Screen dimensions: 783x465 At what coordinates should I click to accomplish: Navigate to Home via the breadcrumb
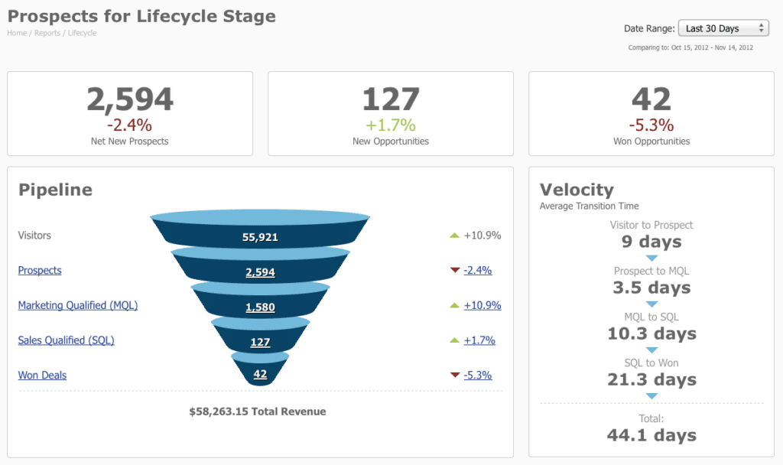[x=15, y=33]
